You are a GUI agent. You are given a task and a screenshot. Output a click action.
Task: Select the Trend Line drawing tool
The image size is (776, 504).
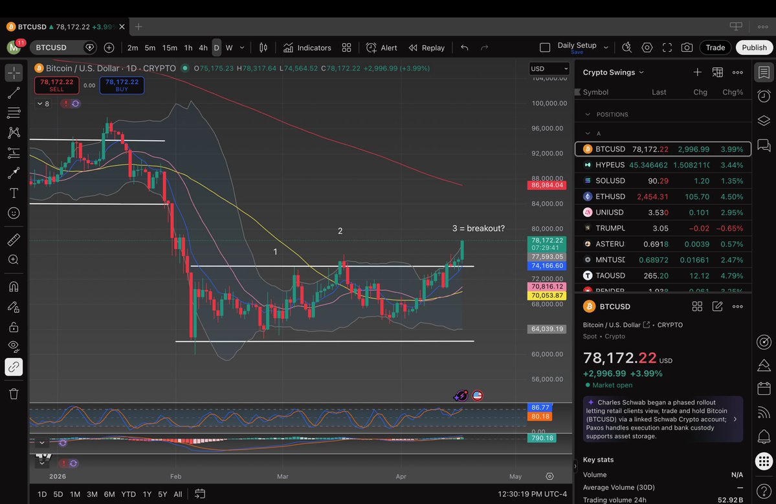14,93
